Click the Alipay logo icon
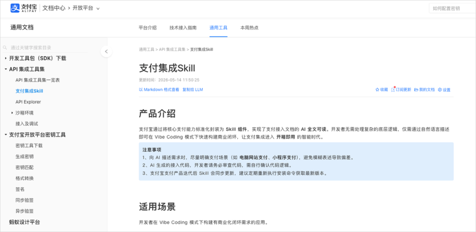476x232 pixels. (x=15, y=8)
